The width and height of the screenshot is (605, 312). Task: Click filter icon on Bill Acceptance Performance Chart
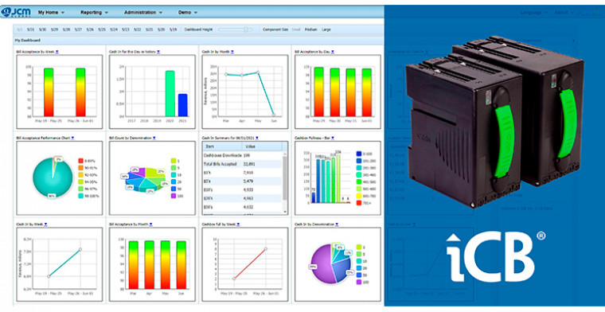(x=72, y=138)
